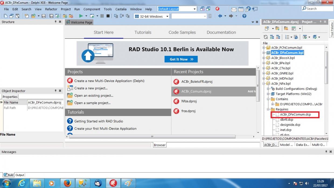The width and height of the screenshot is (334, 188).
Task: Switch to the Tutorials tab
Action: (x=143, y=32)
